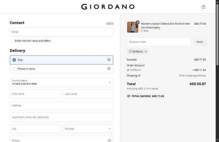Click the Total Savings tag icon

(x=129, y=96)
